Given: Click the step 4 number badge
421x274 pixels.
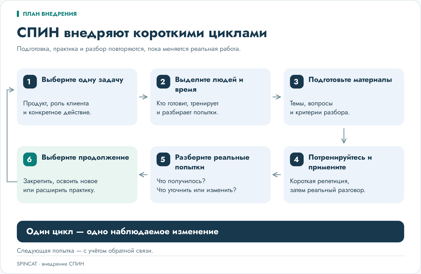Looking at the screenshot, I should point(297,159).
